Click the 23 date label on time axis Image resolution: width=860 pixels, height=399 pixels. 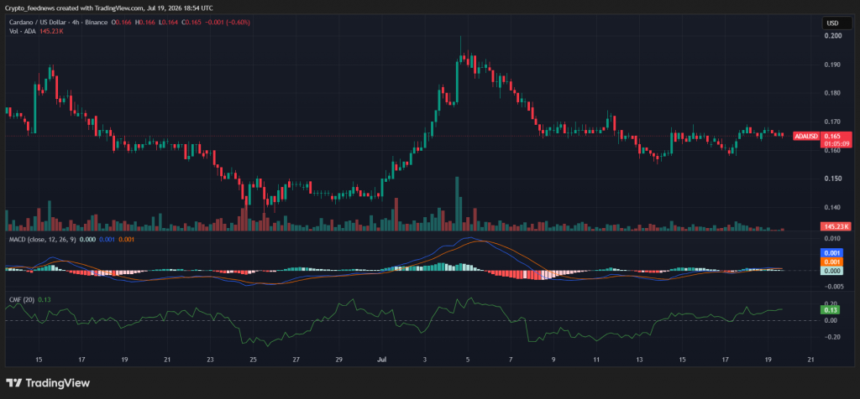(211, 360)
